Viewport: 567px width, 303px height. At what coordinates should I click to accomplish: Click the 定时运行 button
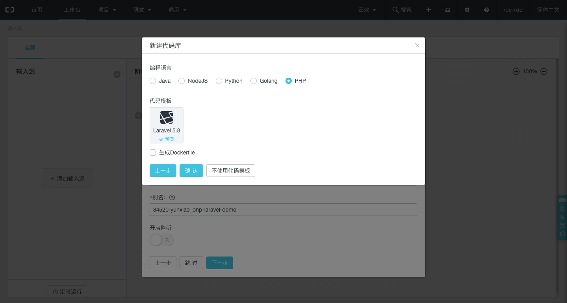tap(67, 292)
